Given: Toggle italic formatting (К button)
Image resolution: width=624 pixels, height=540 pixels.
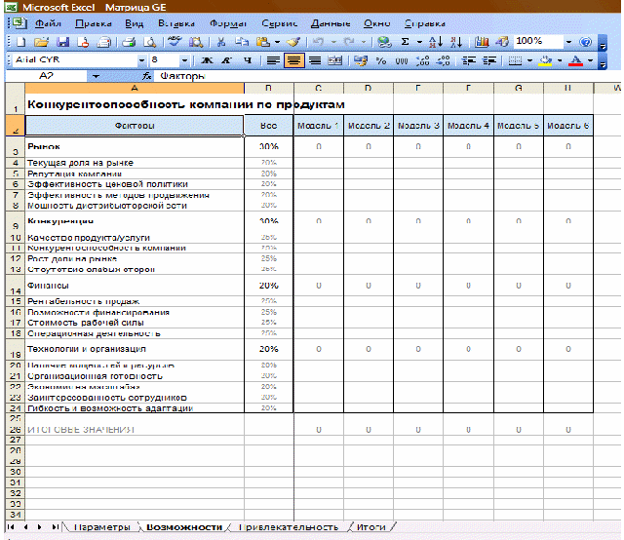Looking at the screenshot, I should click(x=226, y=60).
